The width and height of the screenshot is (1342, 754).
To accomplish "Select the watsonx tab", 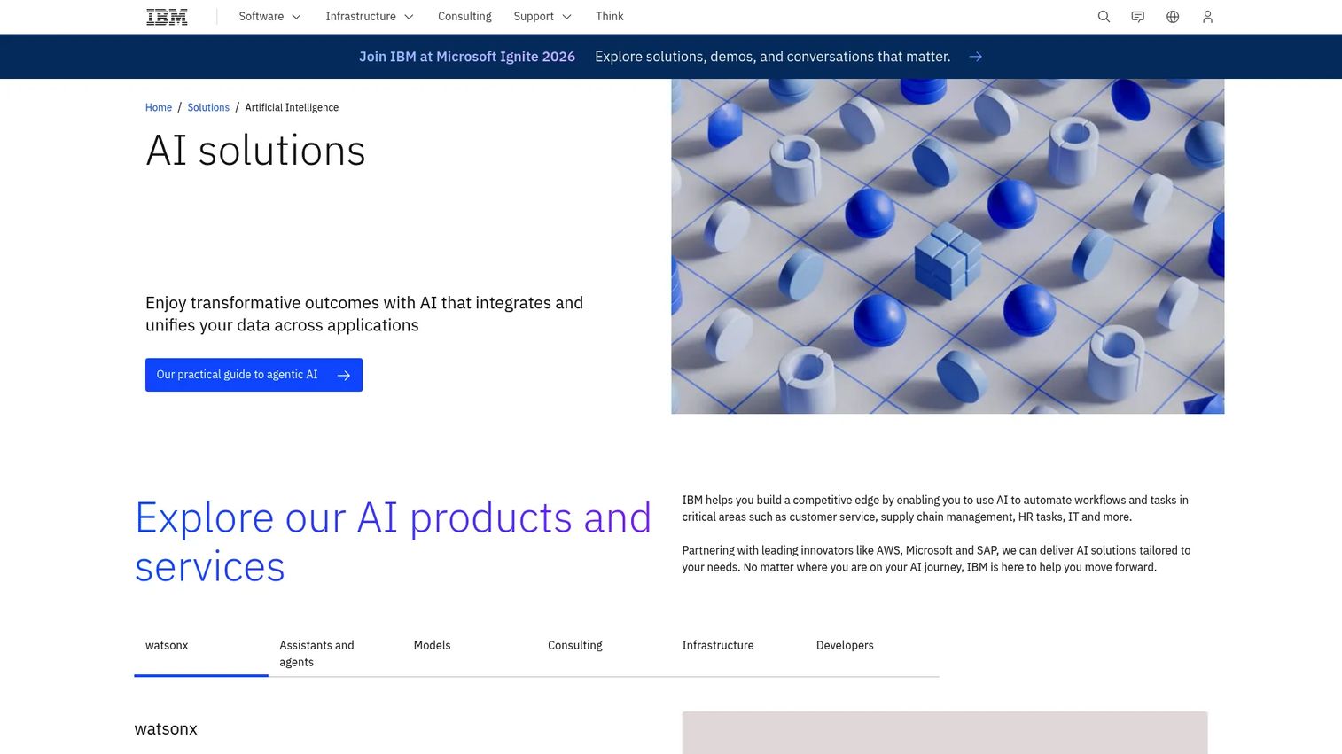I will [x=201, y=654].
